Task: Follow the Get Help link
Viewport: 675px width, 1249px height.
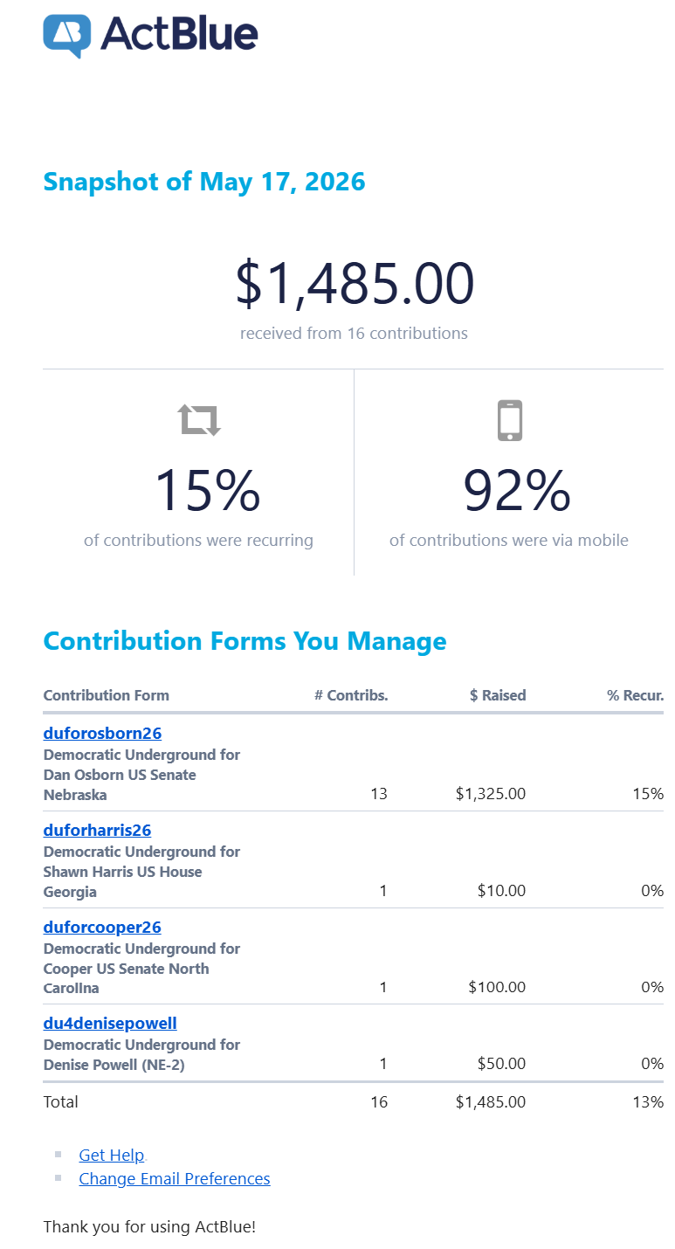Action: click(x=111, y=1156)
